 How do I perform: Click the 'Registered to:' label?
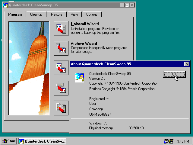coord(99,99)
